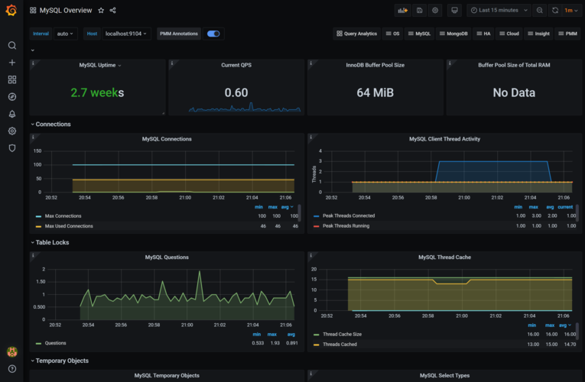Click the MySQL Connections legend scrollbar
This screenshot has height=382, width=585.
299,213
